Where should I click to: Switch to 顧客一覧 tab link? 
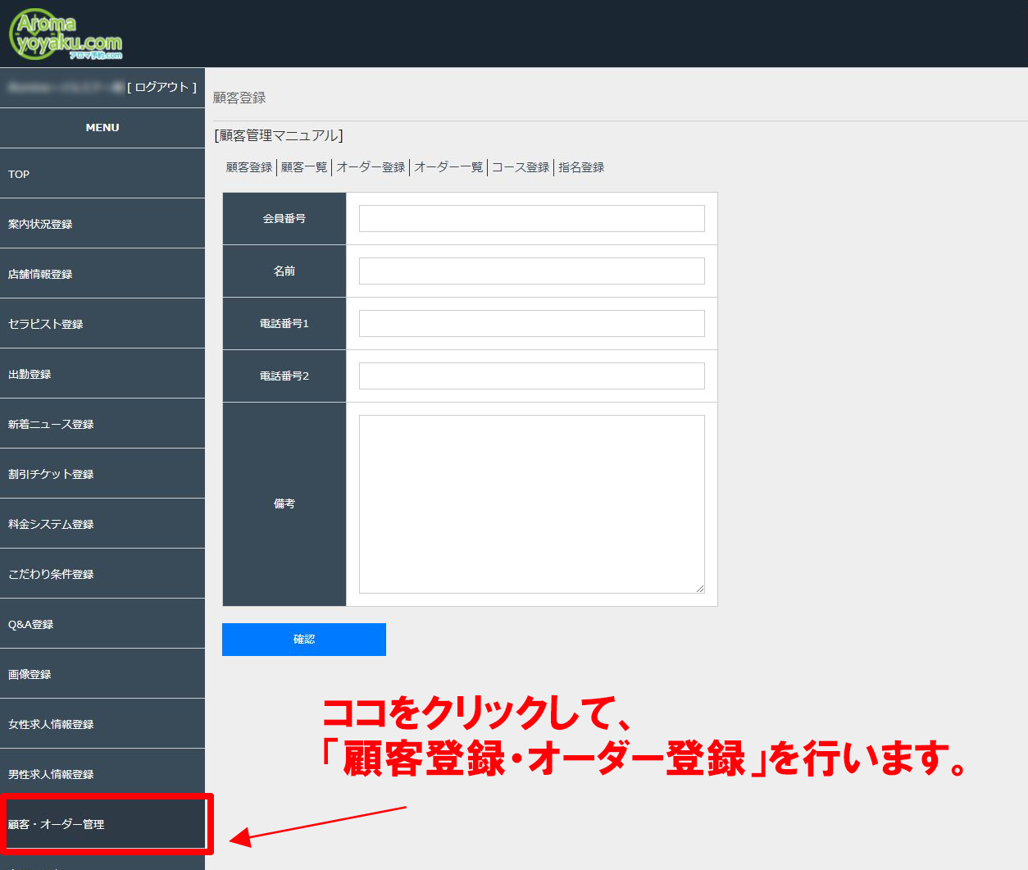pos(304,167)
